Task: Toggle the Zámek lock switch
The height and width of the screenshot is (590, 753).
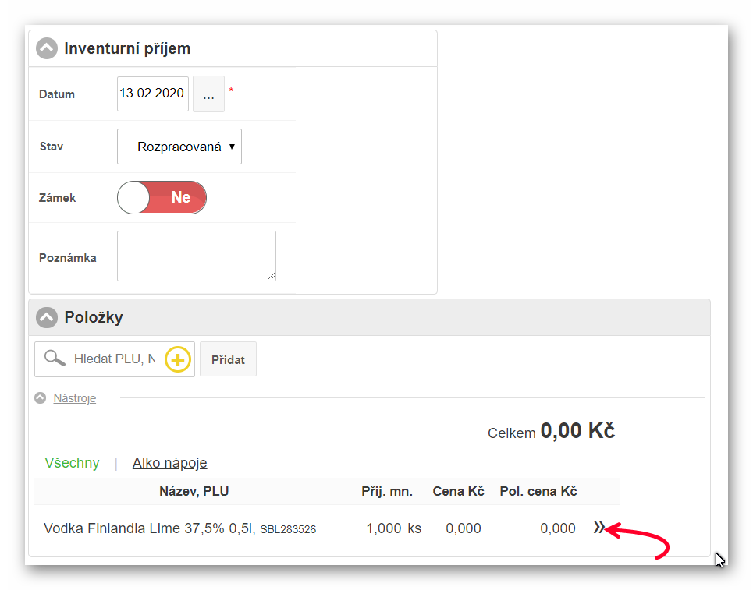Action: click(162, 198)
